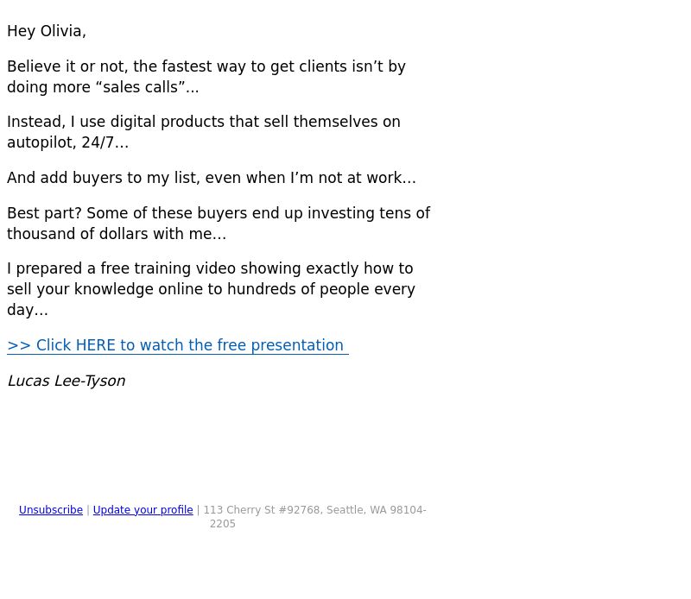Click the separator before the street address
The image size is (691, 599).
pos(199,509)
